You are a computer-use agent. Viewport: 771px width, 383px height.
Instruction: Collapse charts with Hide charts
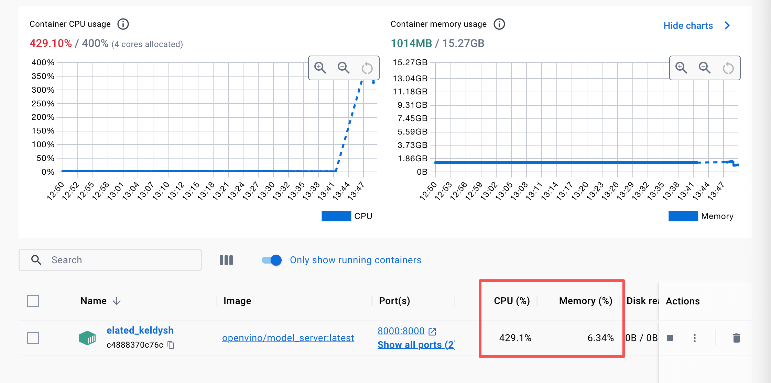point(696,26)
